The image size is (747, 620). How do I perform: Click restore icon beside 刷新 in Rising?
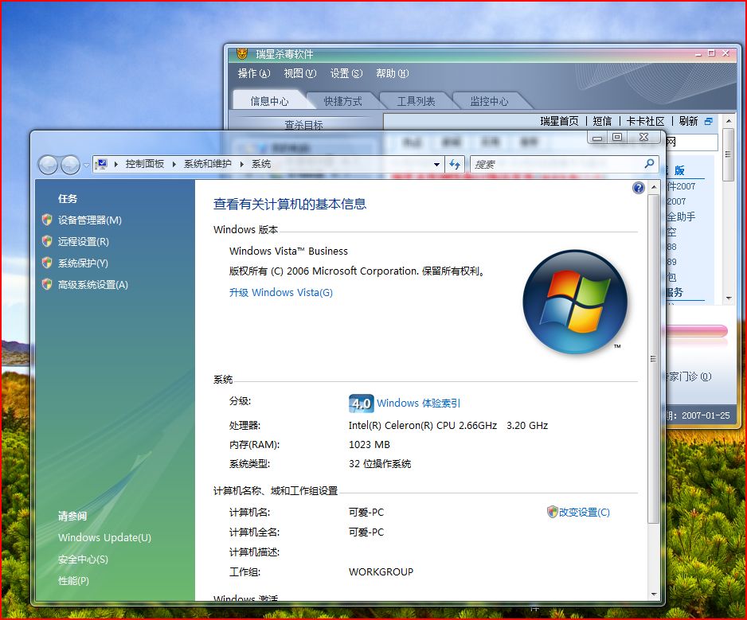pyautogui.click(x=709, y=122)
